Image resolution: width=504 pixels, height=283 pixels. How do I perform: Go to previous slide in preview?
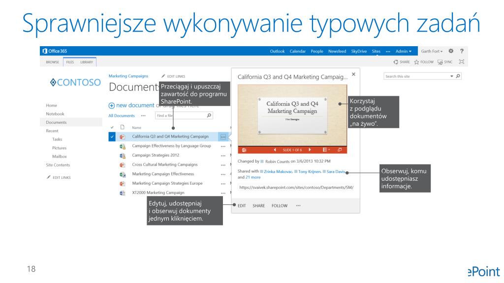tap(275, 150)
